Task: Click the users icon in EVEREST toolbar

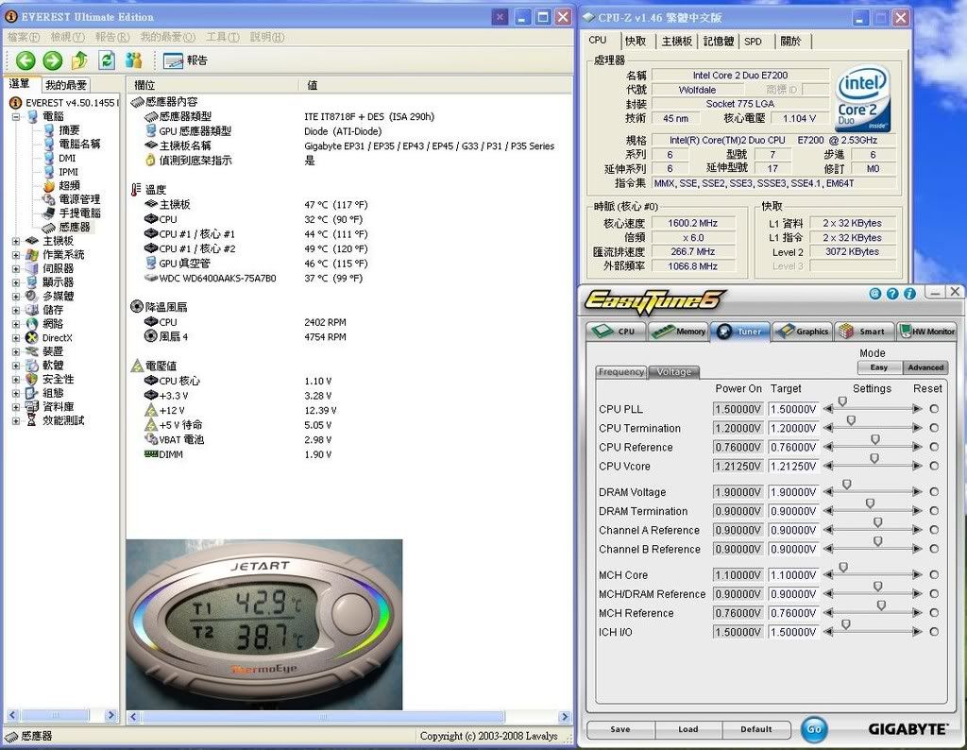Action: [x=133, y=60]
